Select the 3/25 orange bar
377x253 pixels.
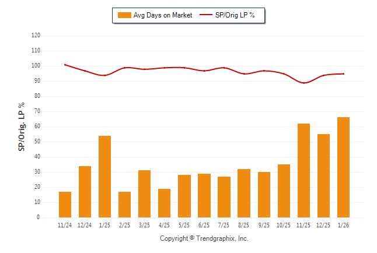(x=145, y=194)
